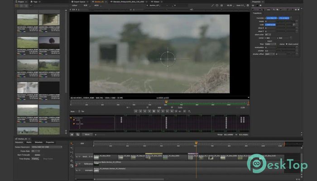Open the Frame Rate dropdown

35,151
